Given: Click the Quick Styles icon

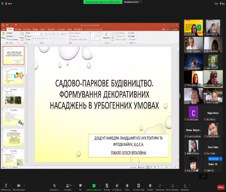Looking at the screenshot, I should (113, 35).
